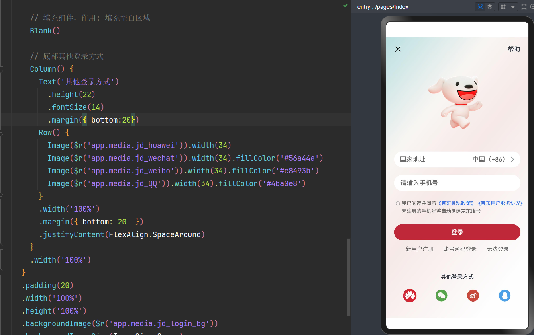Close the login page with X icon
The image size is (534, 335).
(x=398, y=49)
